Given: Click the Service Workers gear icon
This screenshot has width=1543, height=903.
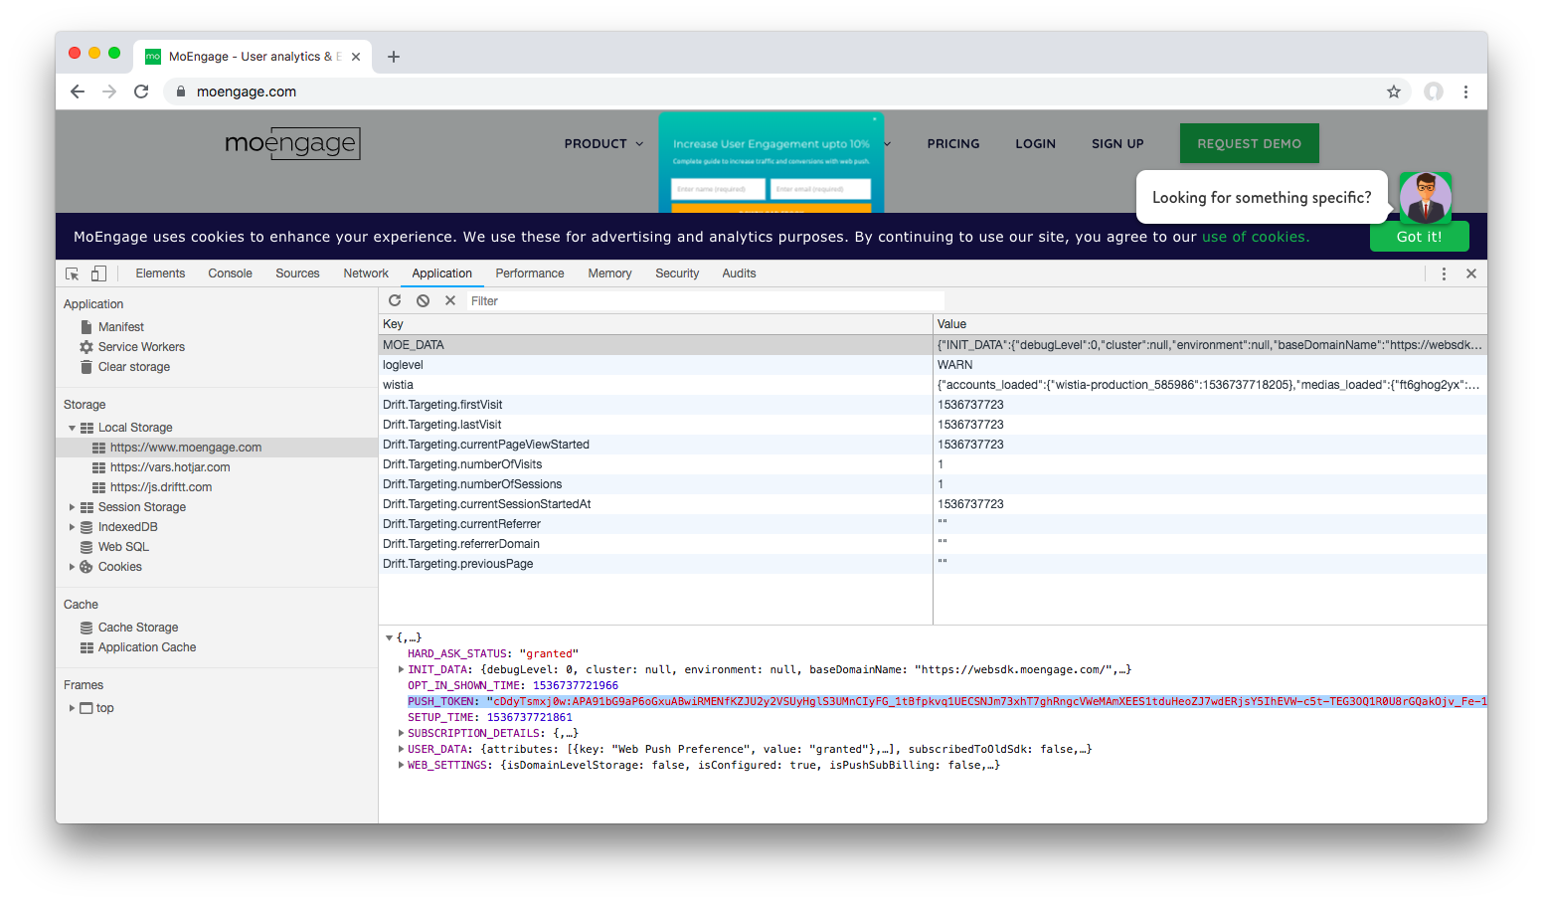Looking at the screenshot, I should (x=86, y=347).
